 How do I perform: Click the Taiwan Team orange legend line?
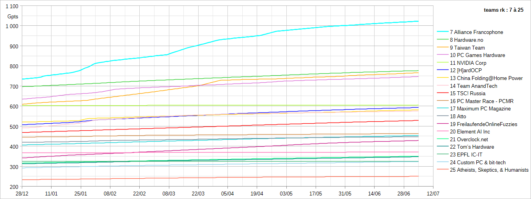[x=442, y=48]
